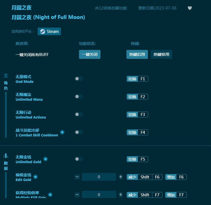Click the God Mode label
This screenshot has height=205, width=211.
25,79
